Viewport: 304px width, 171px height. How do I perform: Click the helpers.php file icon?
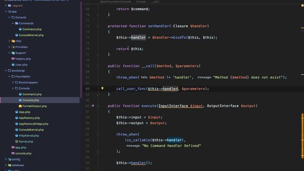[13, 59]
